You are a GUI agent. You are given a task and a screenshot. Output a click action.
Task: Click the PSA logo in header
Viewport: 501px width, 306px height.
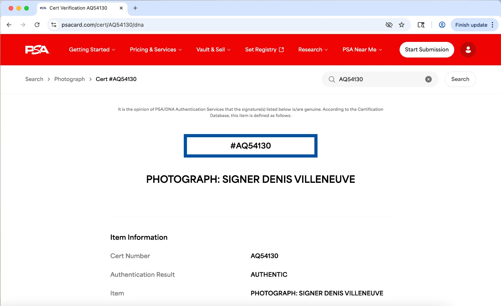click(x=37, y=50)
